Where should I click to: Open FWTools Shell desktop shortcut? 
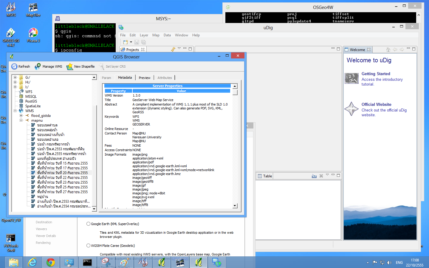[11, 243]
